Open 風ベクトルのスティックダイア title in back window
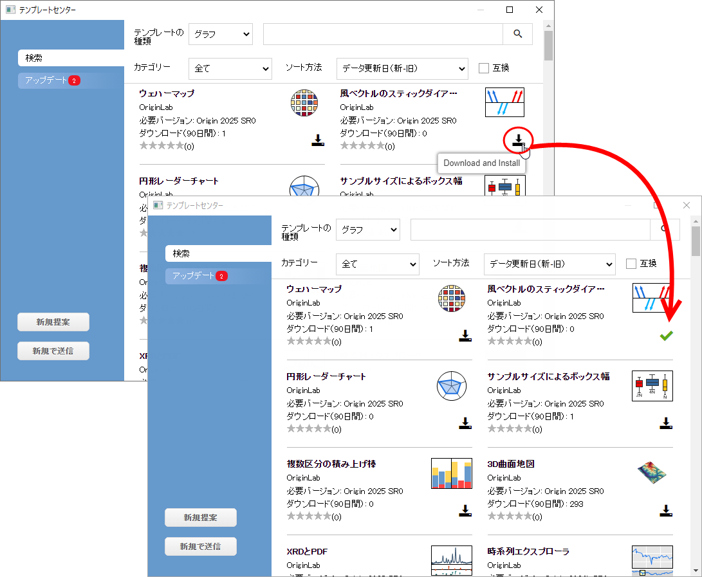 398,93
